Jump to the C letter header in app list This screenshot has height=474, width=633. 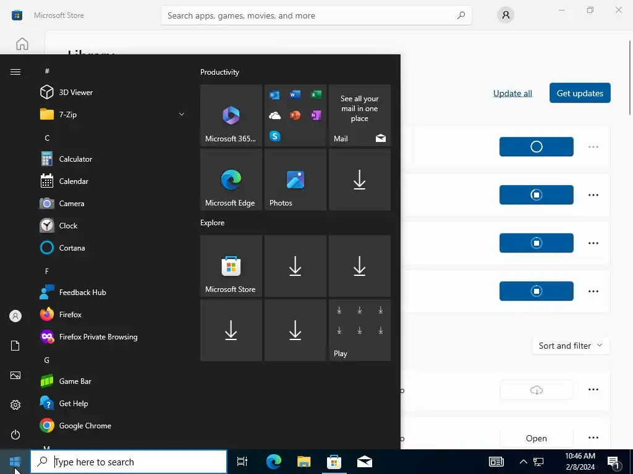[x=47, y=138]
